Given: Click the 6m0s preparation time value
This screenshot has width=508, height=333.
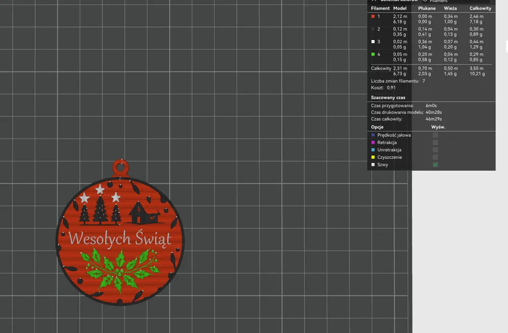Looking at the screenshot, I should click(431, 106).
